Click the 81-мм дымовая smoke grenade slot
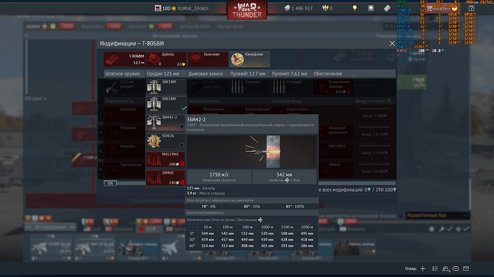This screenshot has width=494, height=277. click(208, 87)
